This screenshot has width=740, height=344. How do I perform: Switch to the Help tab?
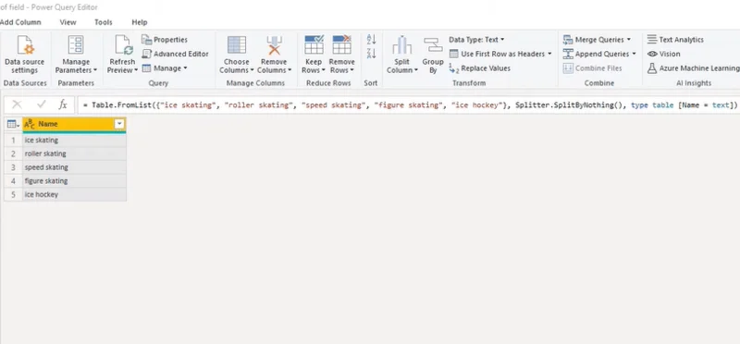point(140,22)
